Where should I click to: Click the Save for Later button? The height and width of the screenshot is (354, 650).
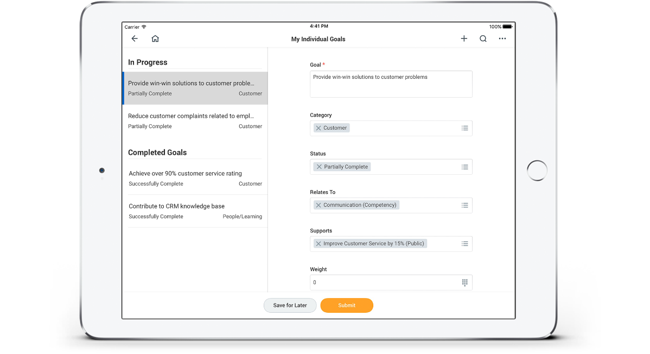pos(290,305)
